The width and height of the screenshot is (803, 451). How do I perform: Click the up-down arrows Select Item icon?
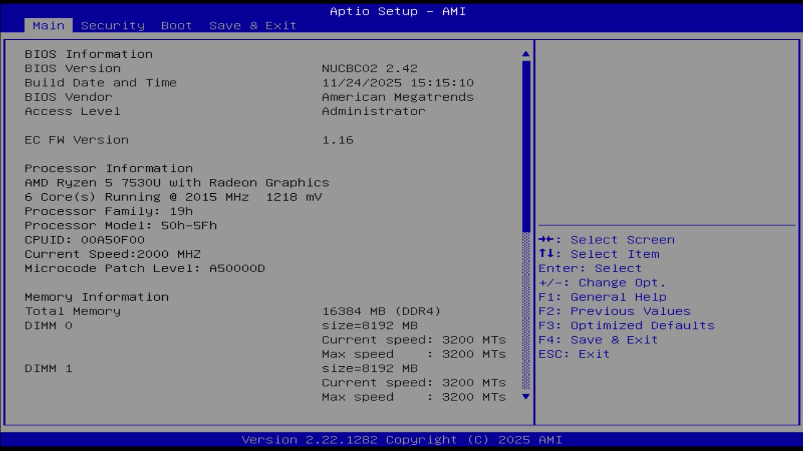click(546, 253)
